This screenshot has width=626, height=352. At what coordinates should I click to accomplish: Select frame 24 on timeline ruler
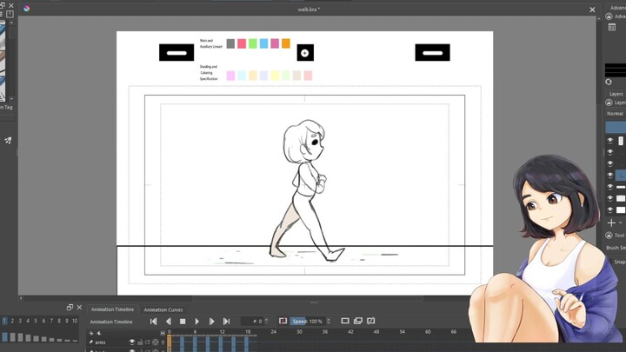pos(273,332)
